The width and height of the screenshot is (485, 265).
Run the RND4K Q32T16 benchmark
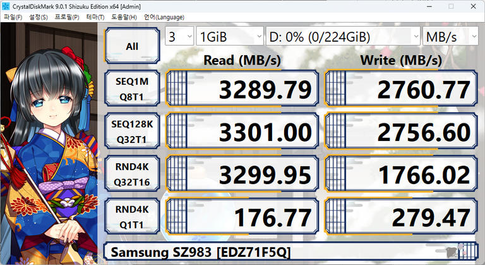coord(132,175)
